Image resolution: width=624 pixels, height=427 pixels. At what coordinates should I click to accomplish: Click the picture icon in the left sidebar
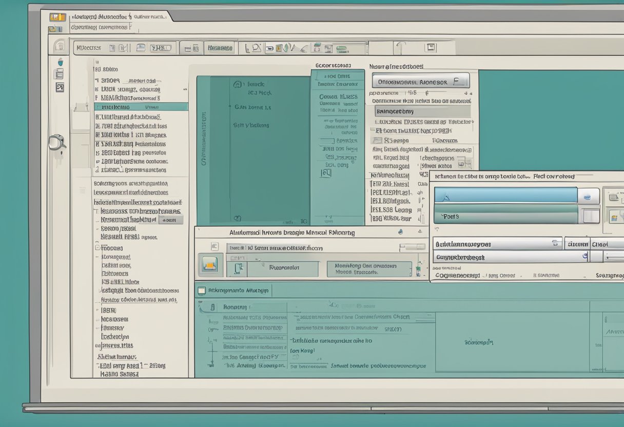tap(60, 87)
